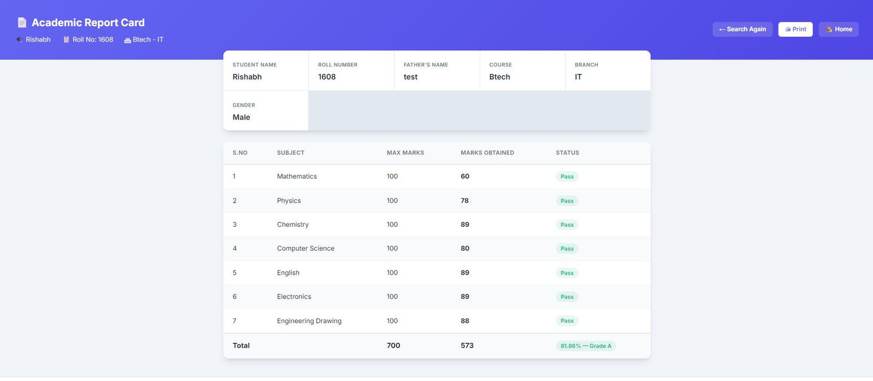873x381 pixels.
Task: Click the 81.86% Grade A badge
Action: pyautogui.click(x=585, y=346)
